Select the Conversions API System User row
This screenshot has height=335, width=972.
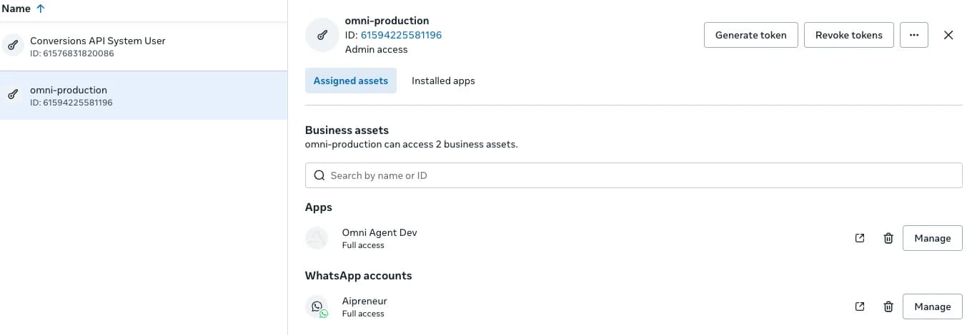[144, 46]
